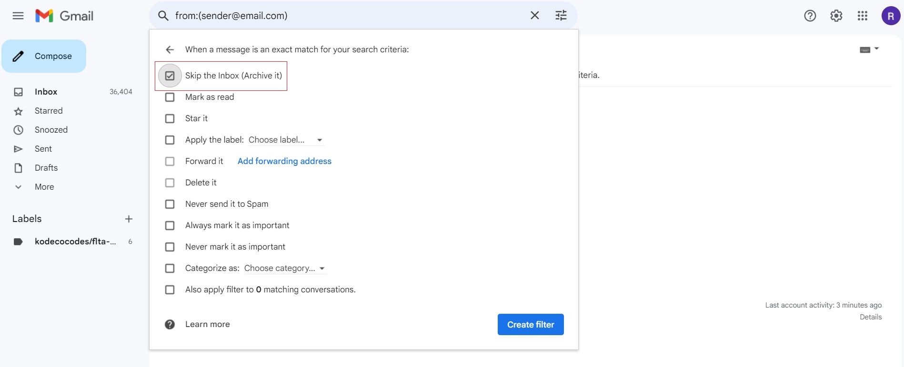The image size is (904, 367).
Task: Open the Google apps grid
Action: (862, 16)
